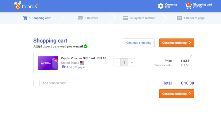The width and height of the screenshot is (221, 114).
Task: Open the iGiftcards logo home link
Action: (x=26, y=5)
